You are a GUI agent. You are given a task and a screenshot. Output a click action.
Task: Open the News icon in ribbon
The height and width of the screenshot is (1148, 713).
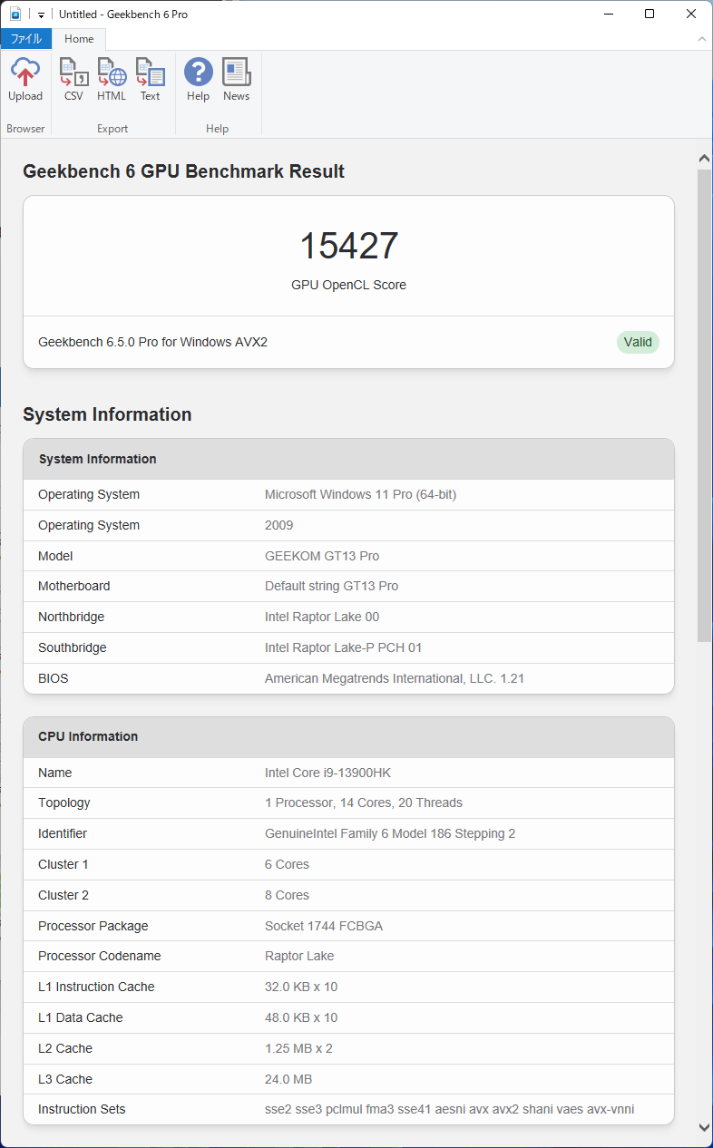[x=236, y=80]
